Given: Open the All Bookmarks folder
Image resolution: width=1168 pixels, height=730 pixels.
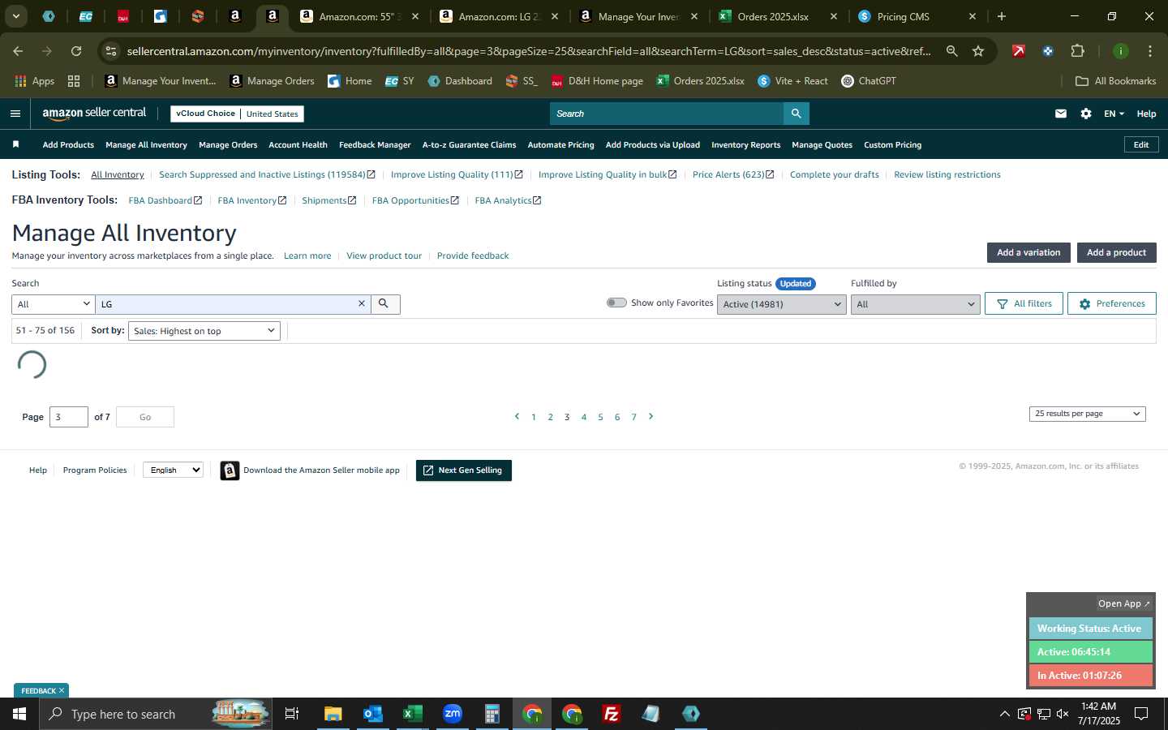Looking at the screenshot, I should click(x=1115, y=81).
